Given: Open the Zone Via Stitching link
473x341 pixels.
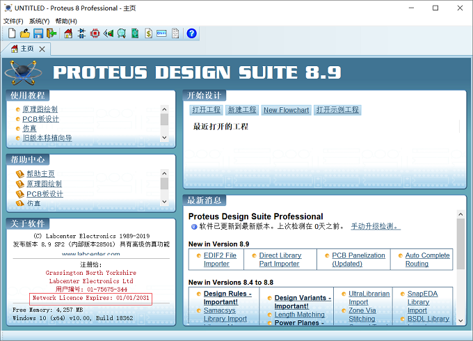Looking at the screenshot, I should [x=362, y=315].
